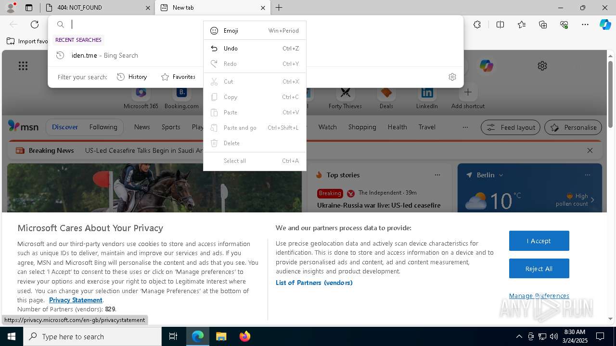Viewport: 616px width, 346px height.
Task: Toggle the Favorites search filter
Action: [178, 77]
